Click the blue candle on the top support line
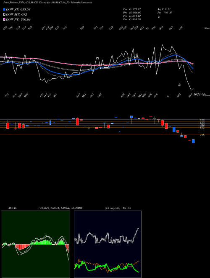Viewport: 210px width, 278px height. click(131, 117)
